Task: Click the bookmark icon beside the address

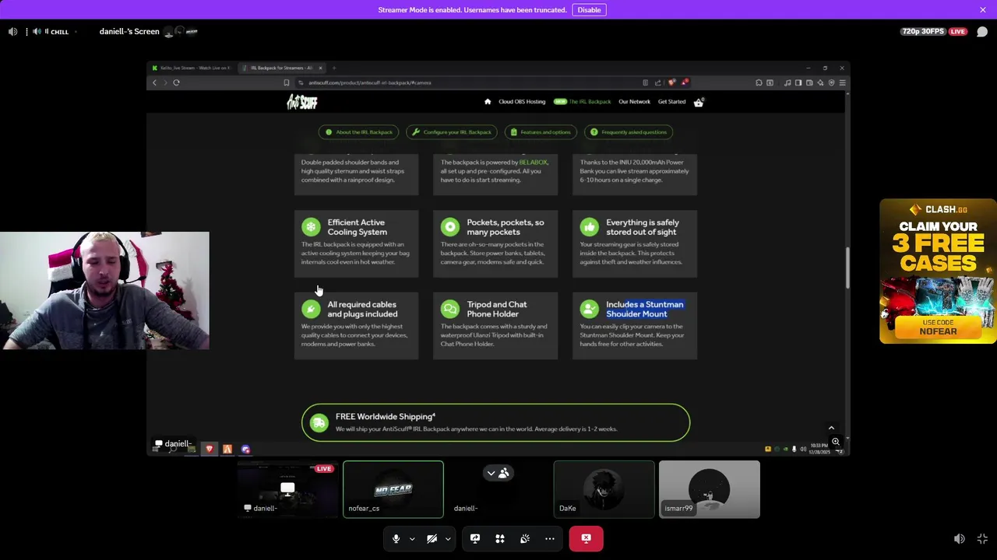Action: (287, 82)
